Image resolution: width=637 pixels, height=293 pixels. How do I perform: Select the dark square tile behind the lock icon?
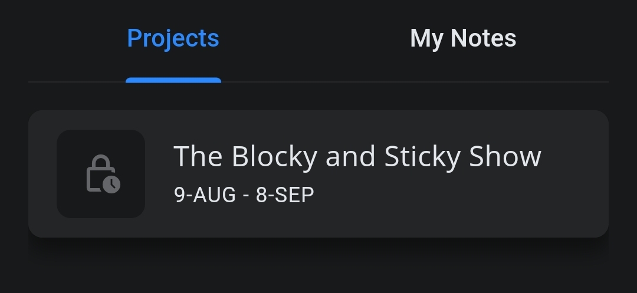[101, 174]
